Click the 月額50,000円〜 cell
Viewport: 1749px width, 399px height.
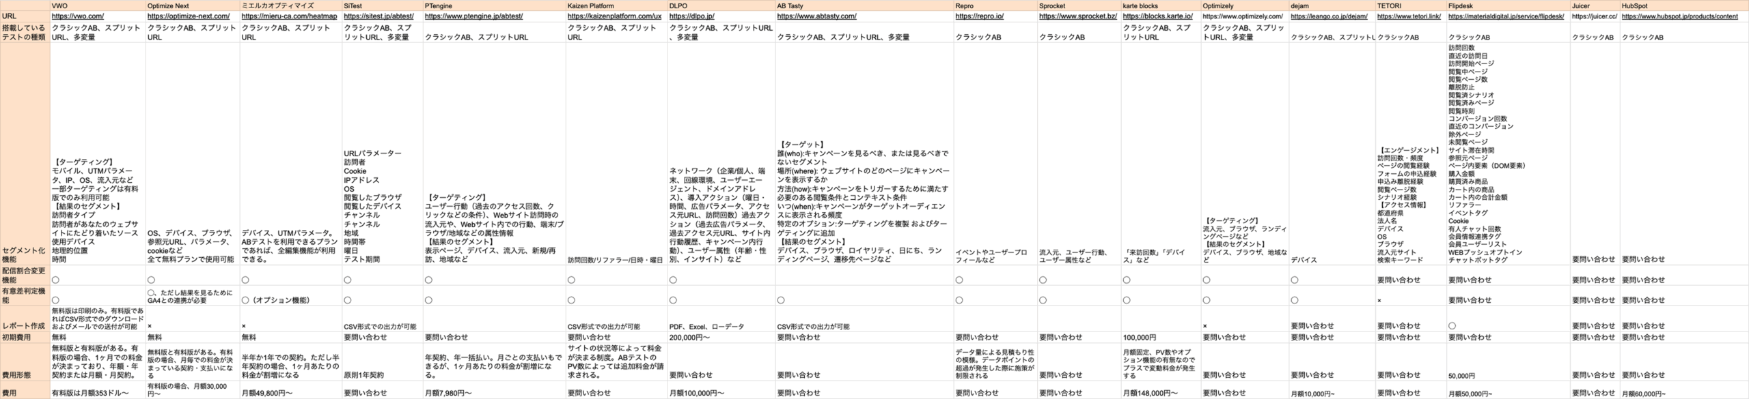(1509, 390)
